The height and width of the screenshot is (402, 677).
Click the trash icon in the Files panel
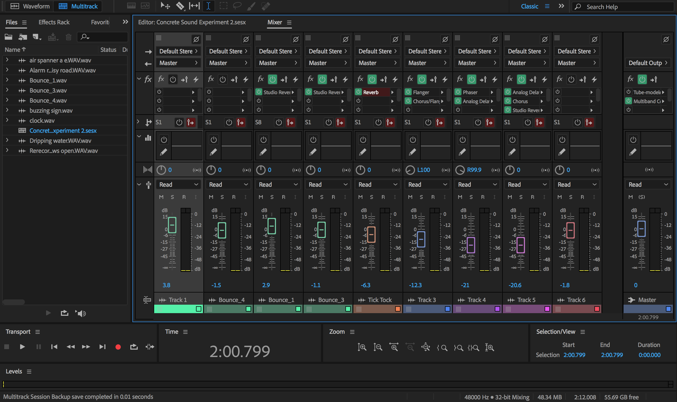(x=68, y=37)
